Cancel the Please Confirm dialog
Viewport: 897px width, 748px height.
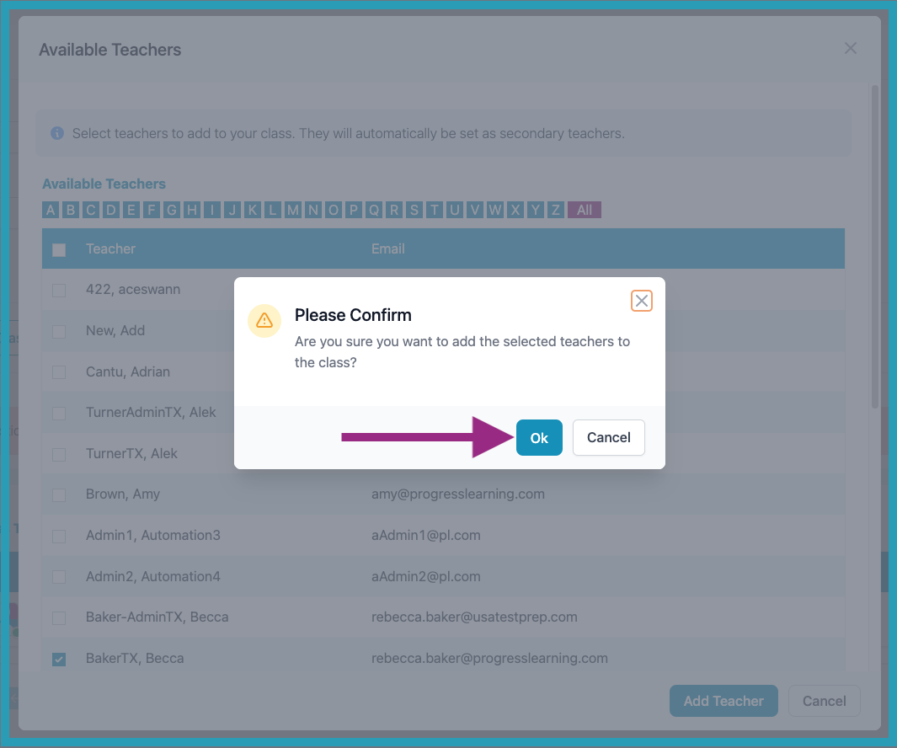coord(609,438)
